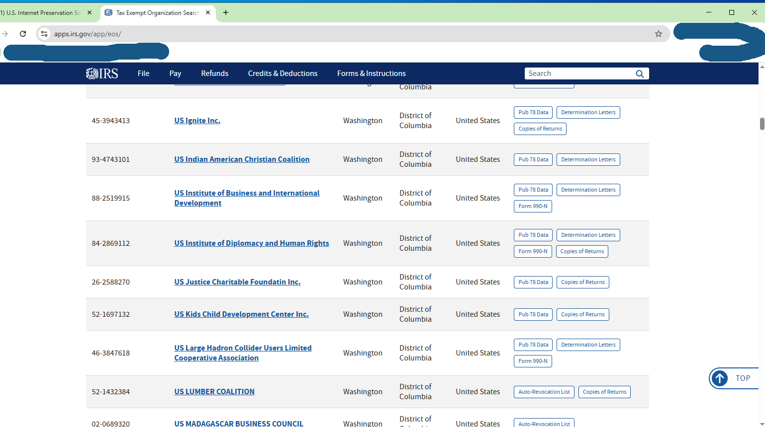
Task: Open US LUMBER COALITION link
Action: tap(214, 392)
